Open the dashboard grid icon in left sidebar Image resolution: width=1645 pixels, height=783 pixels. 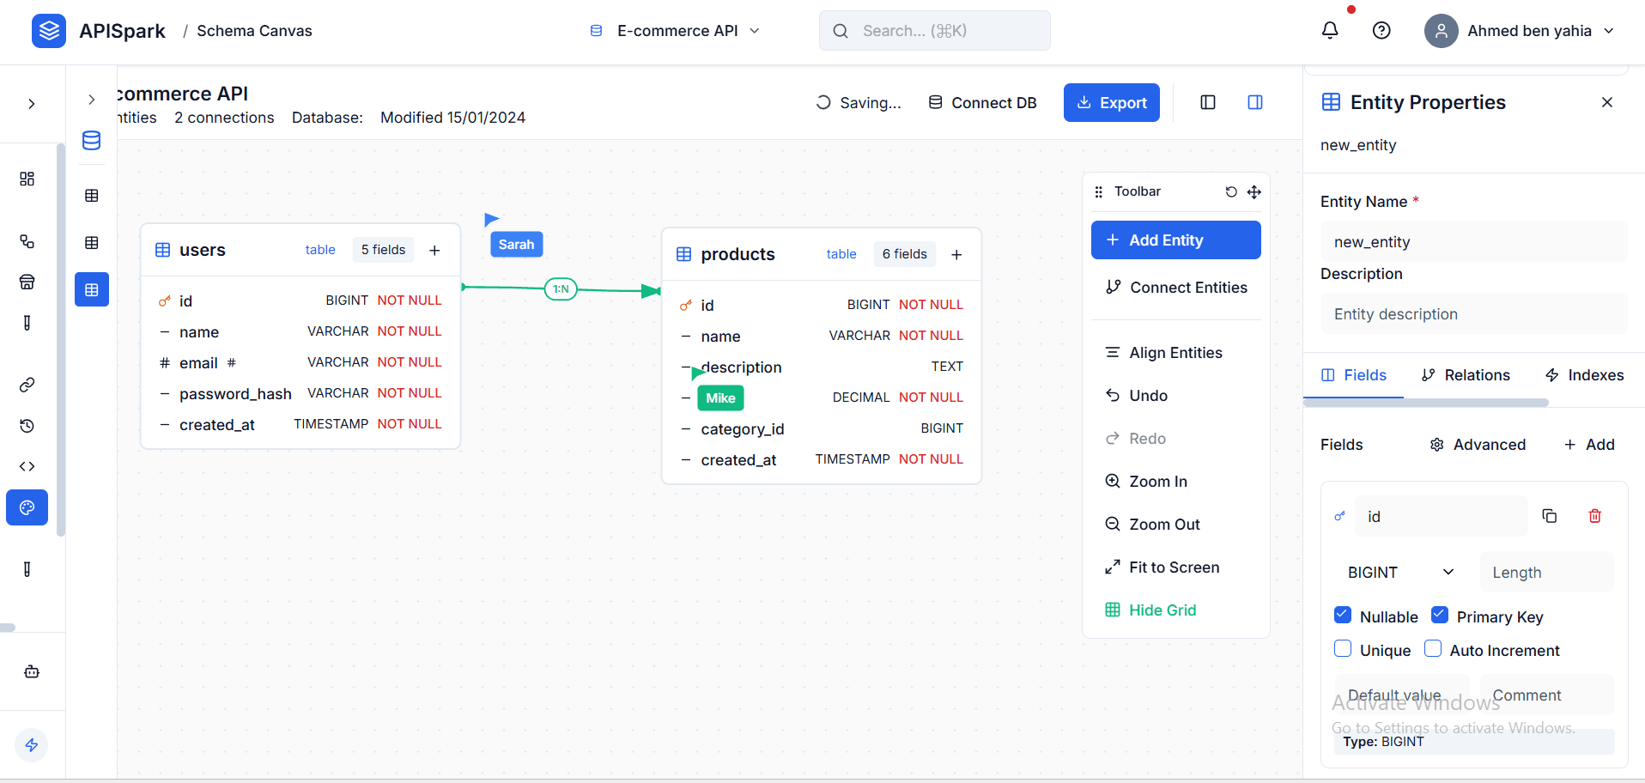[x=27, y=179]
